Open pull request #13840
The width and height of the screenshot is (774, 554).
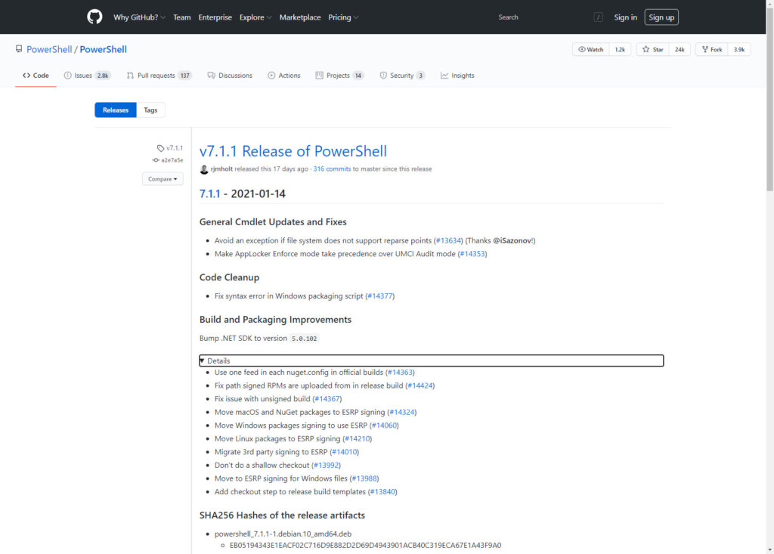[382, 492]
